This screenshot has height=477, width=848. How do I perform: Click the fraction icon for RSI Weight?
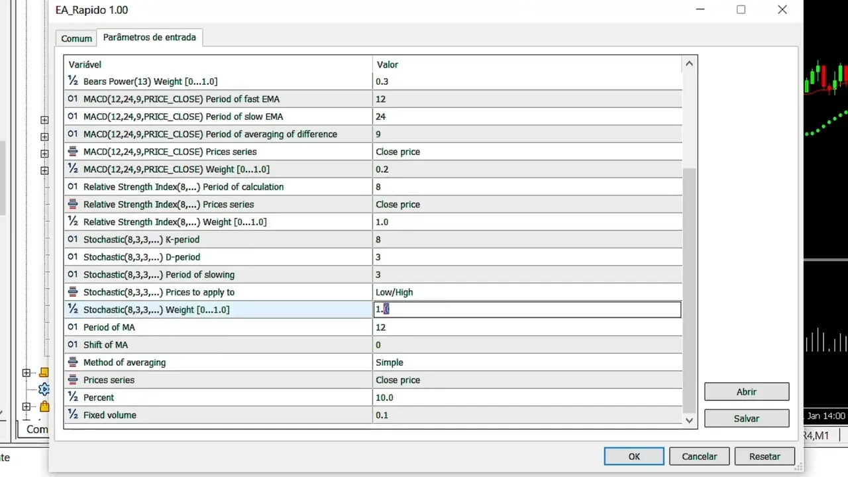[x=73, y=221]
